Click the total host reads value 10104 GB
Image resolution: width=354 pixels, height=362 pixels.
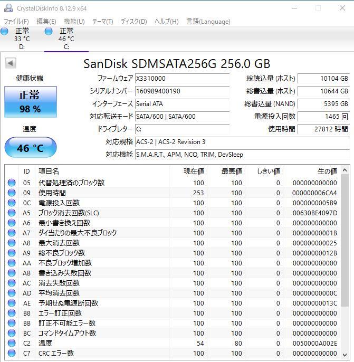pos(324,79)
